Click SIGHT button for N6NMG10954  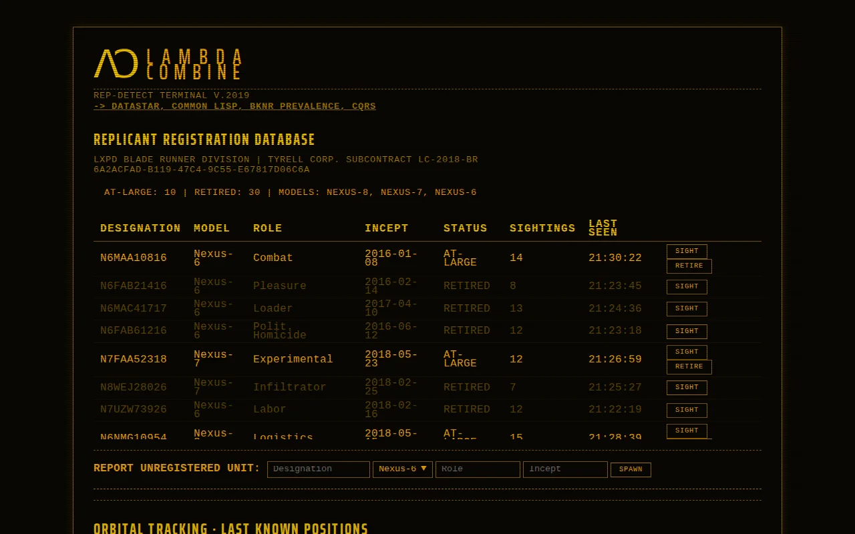(x=687, y=431)
